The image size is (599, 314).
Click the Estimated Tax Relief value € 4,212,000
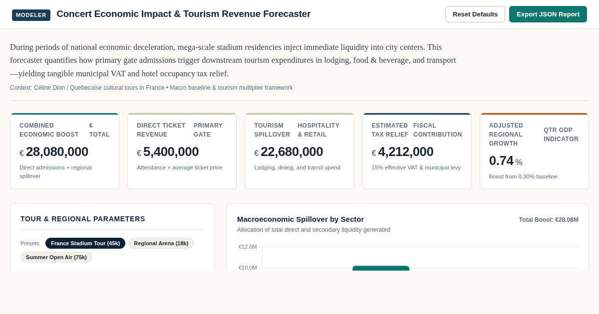(x=402, y=152)
